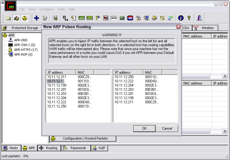The image size is (230, 160).
Task: Open the Cisco VPN Client Password Decoder icon
Action: point(90,18)
